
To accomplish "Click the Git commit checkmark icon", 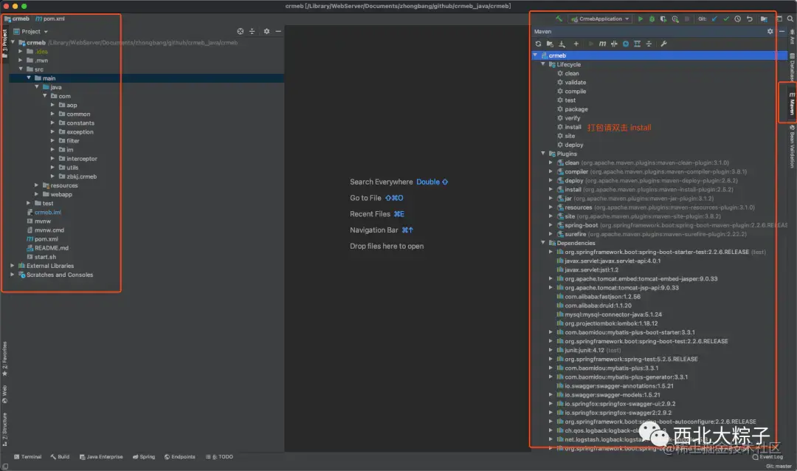I will pyautogui.click(x=726, y=18).
